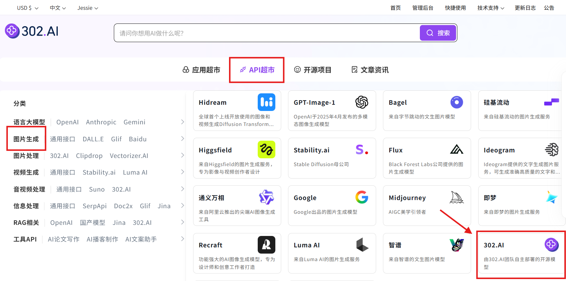This screenshot has width=566, height=281.
Task: Click the Recraft card icon
Action: [267, 245]
